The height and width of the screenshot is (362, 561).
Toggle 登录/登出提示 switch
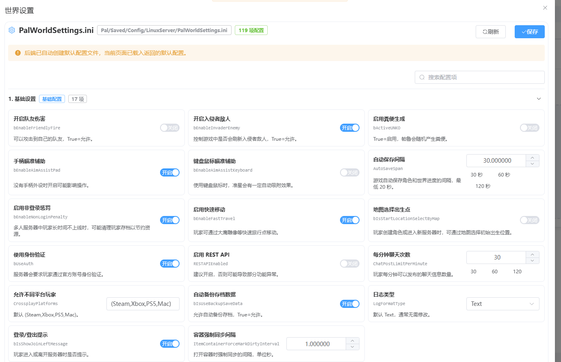coord(170,344)
